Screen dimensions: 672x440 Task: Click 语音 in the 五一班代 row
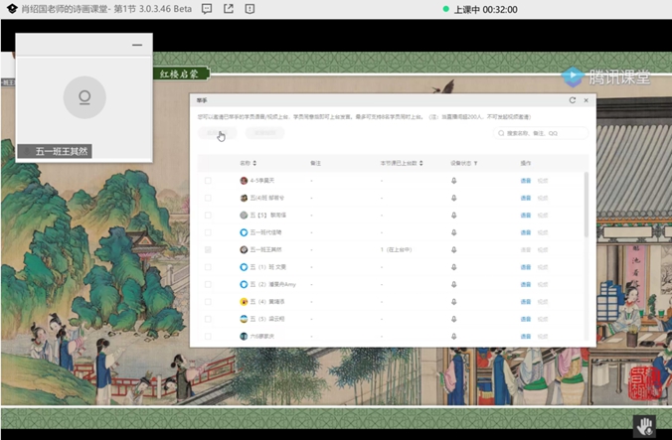click(526, 232)
